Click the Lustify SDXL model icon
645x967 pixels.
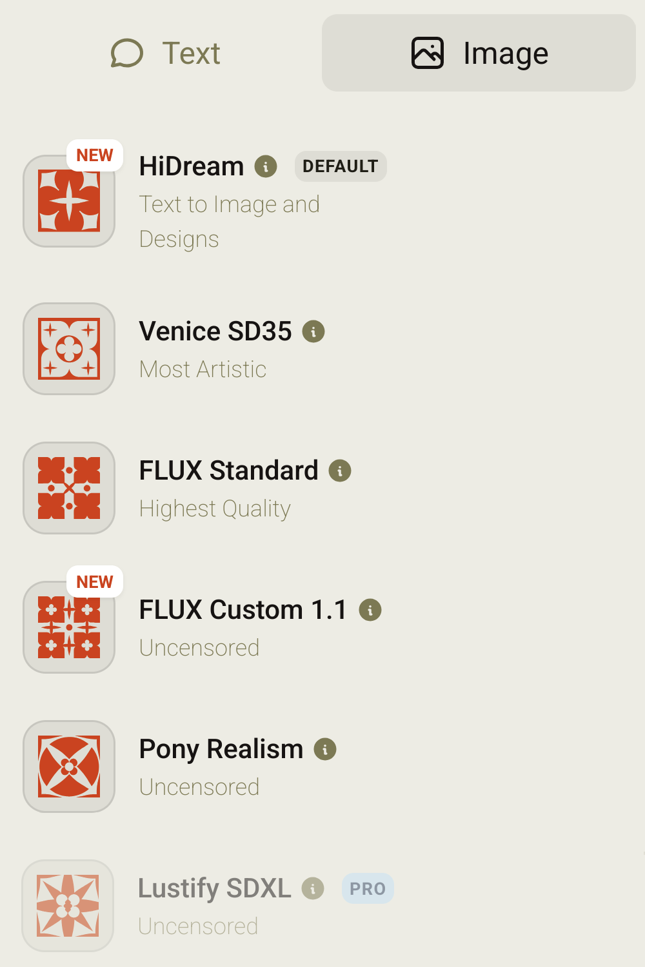pyautogui.click(x=68, y=906)
